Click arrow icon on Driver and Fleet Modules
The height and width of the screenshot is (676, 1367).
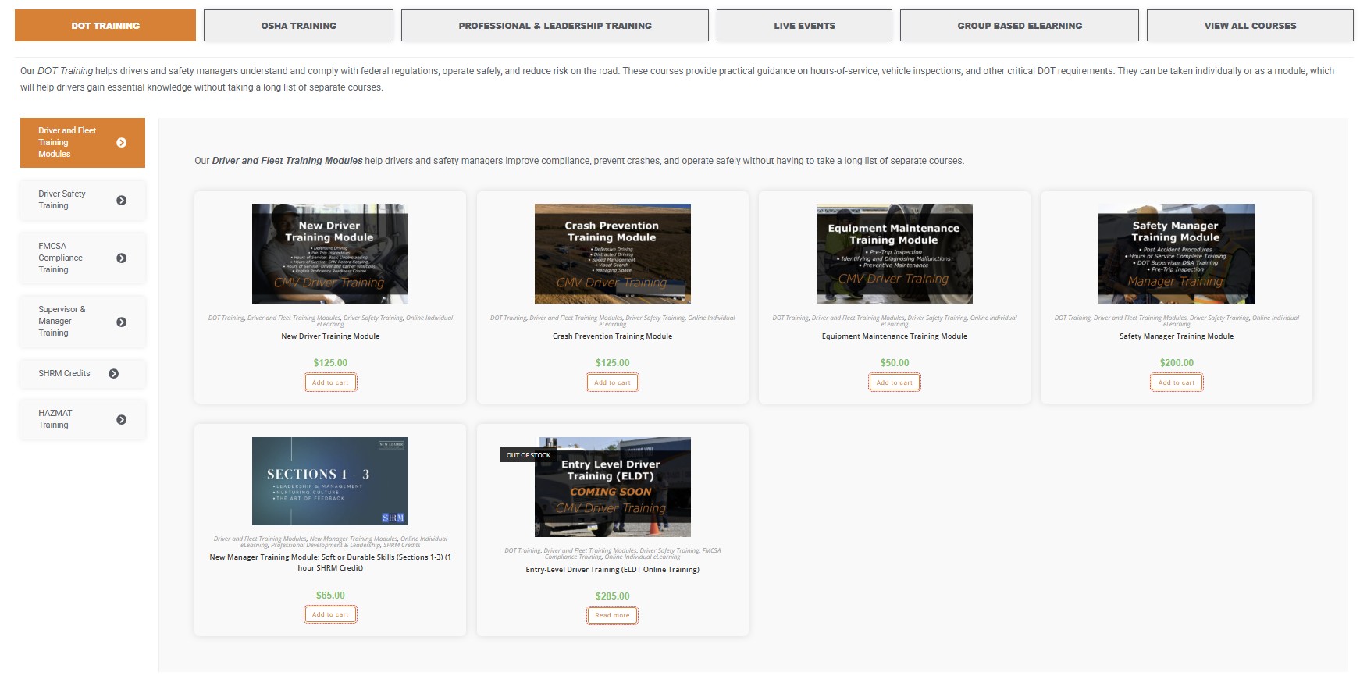coord(121,143)
